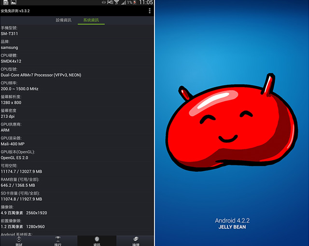Image resolution: width=309 pixels, height=246 pixels.
Task: Select the samsung brand value
Action: pos(9,47)
